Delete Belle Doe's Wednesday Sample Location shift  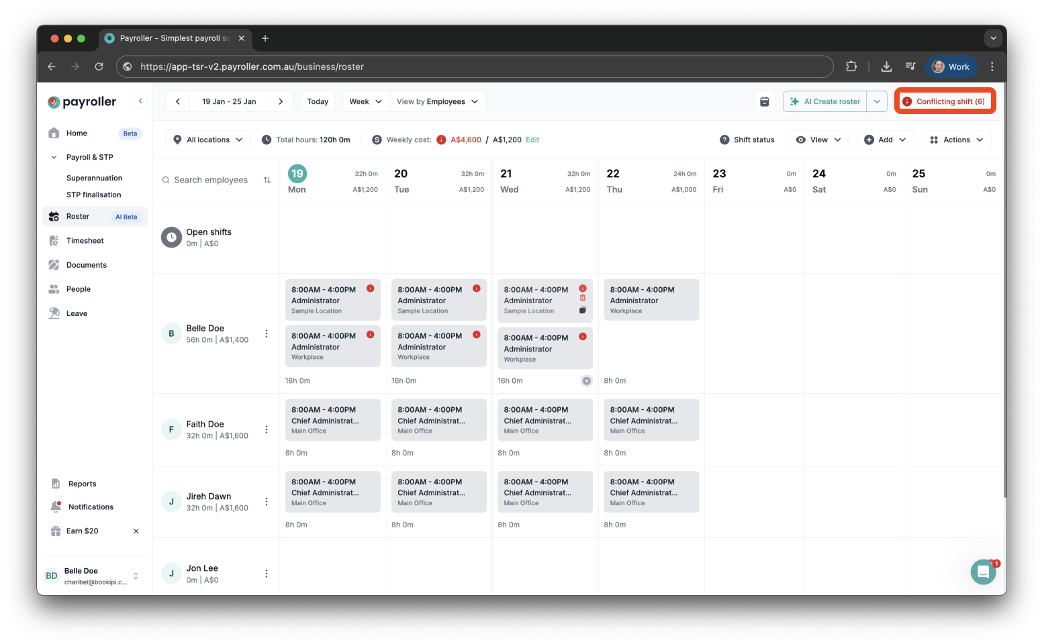pyautogui.click(x=583, y=297)
